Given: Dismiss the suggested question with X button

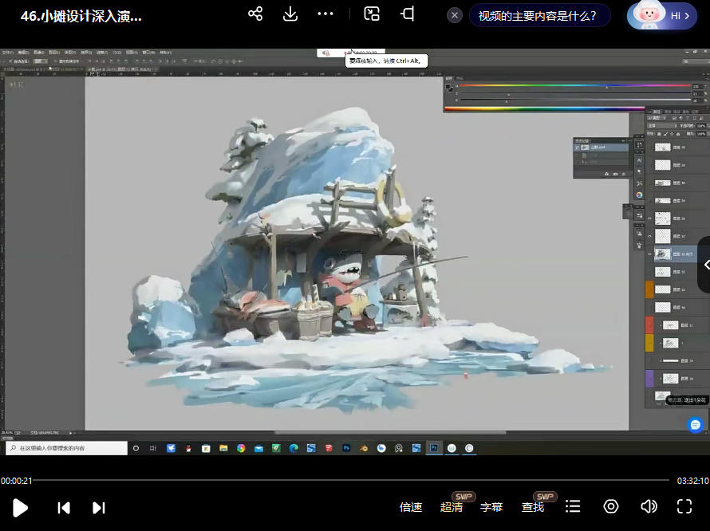Looking at the screenshot, I should [454, 15].
